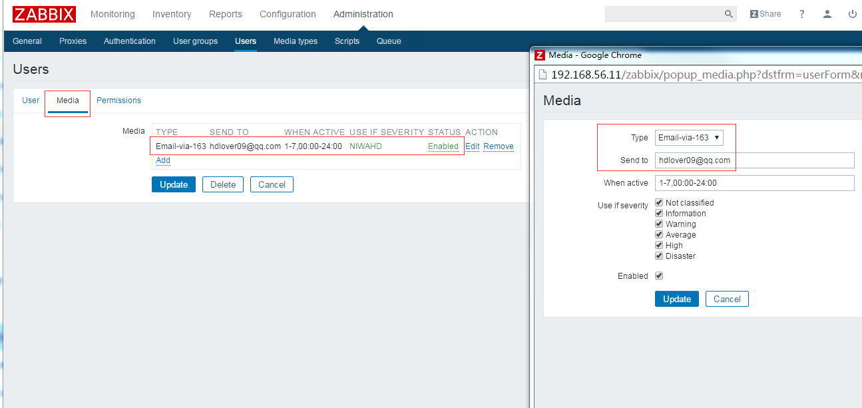862x408 pixels.
Task: Open the Reports menu
Action: click(226, 14)
